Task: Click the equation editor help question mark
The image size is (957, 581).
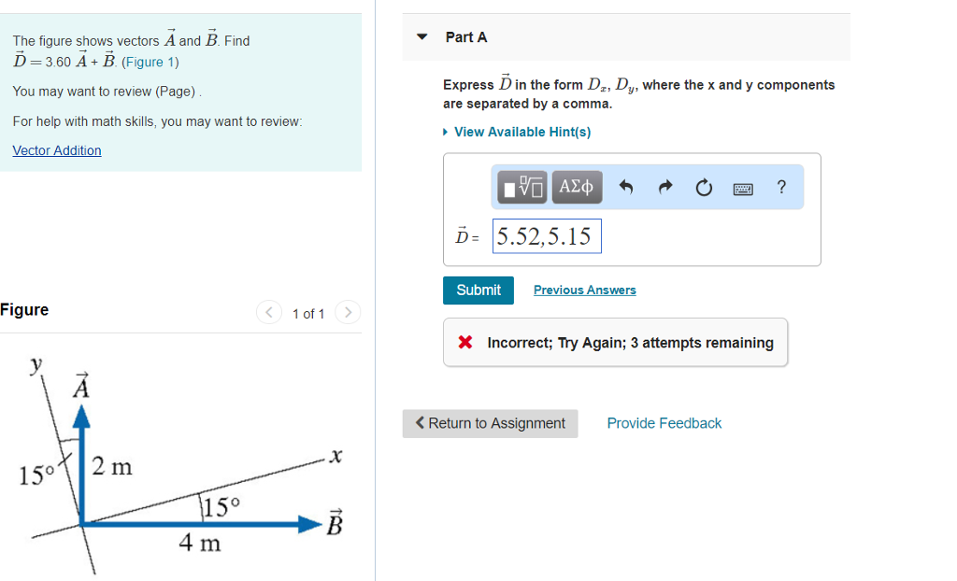Action: click(781, 188)
